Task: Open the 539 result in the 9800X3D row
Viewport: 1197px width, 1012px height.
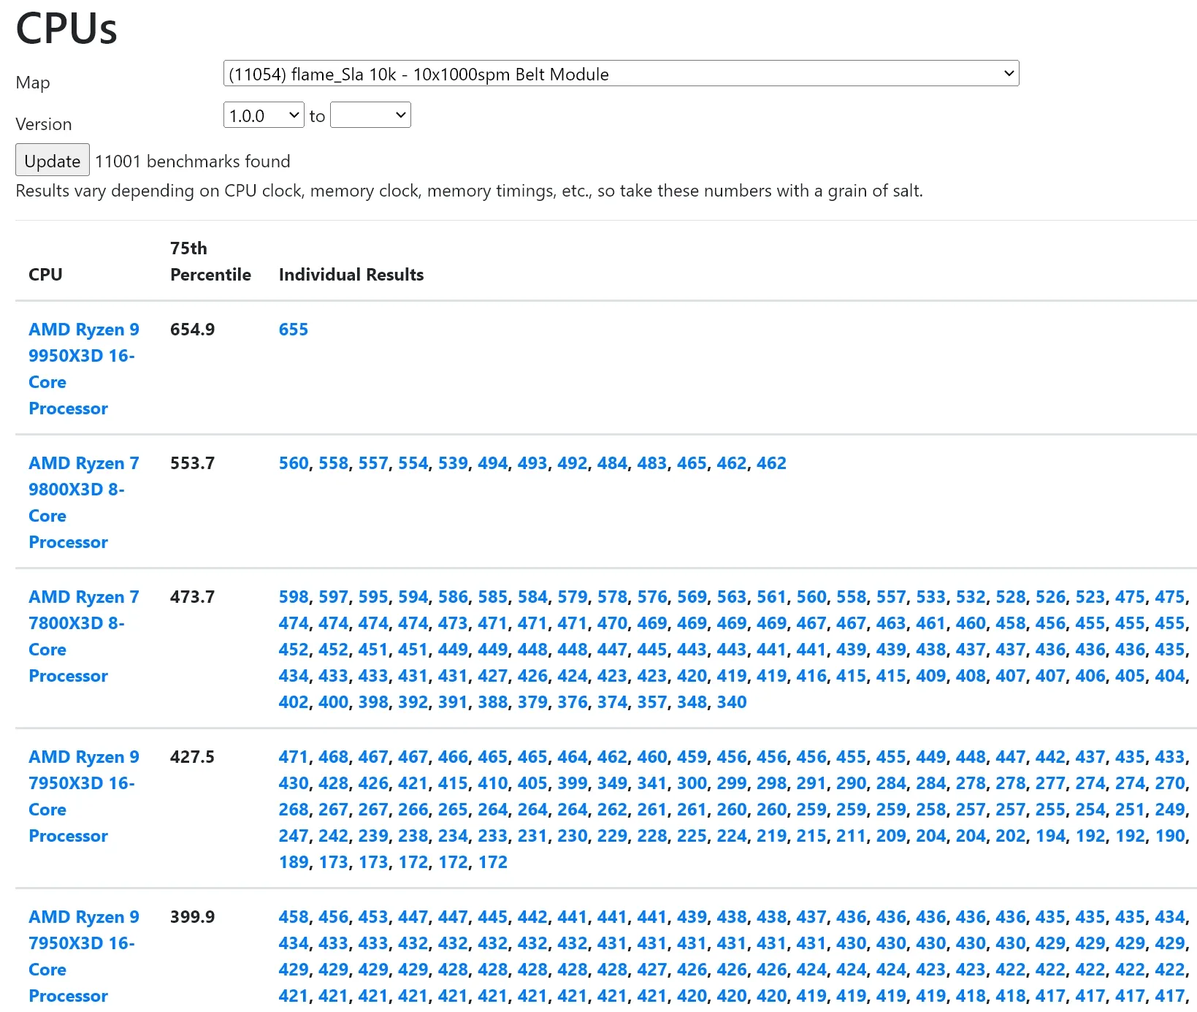Action: tap(453, 463)
